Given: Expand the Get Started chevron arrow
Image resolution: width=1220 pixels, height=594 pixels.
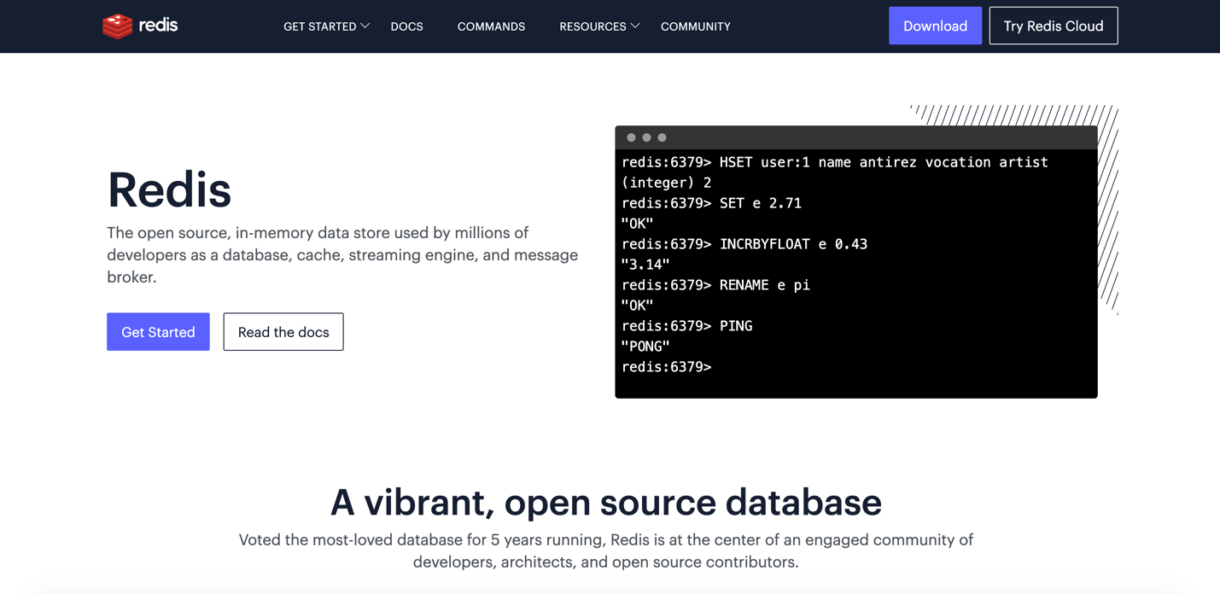Looking at the screenshot, I should 365,26.
